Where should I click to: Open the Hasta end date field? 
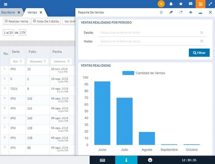coord(152,41)
